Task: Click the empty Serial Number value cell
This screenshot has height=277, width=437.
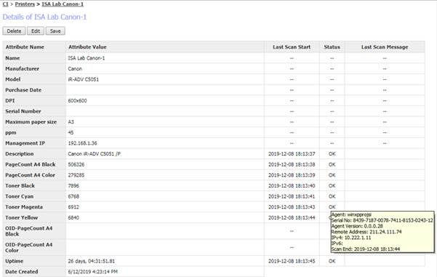Action: (165, 111)
